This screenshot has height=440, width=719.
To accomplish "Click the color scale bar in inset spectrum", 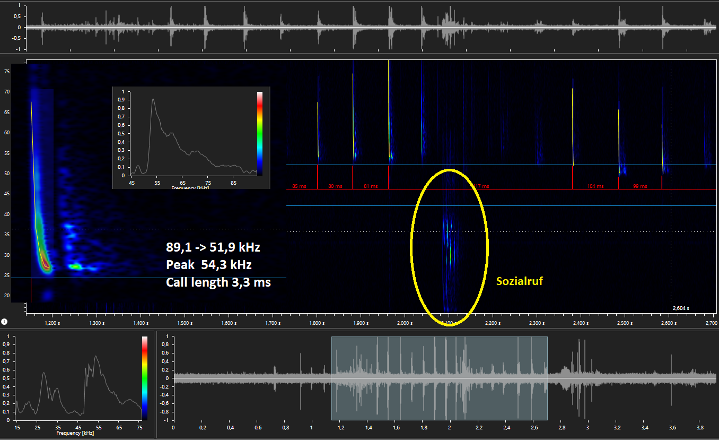I will [x=259, y=133].
